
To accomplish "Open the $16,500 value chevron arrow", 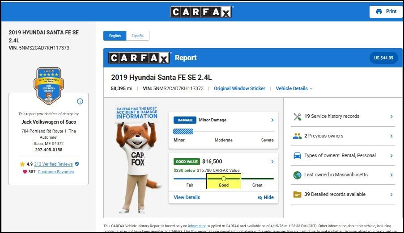I will coord(272,162).
